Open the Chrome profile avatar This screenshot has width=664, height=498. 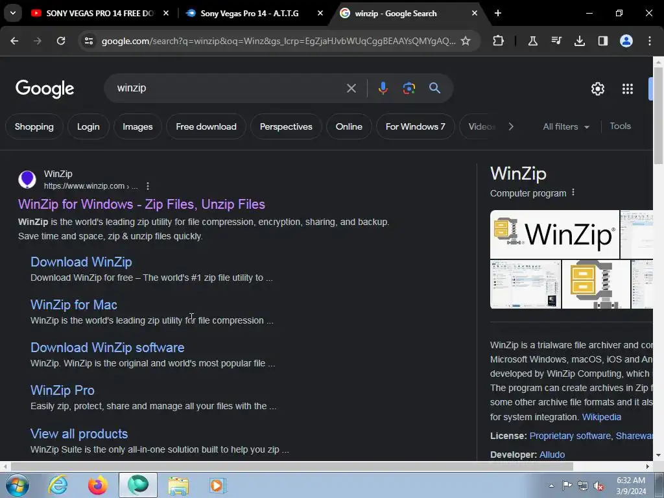626,41
